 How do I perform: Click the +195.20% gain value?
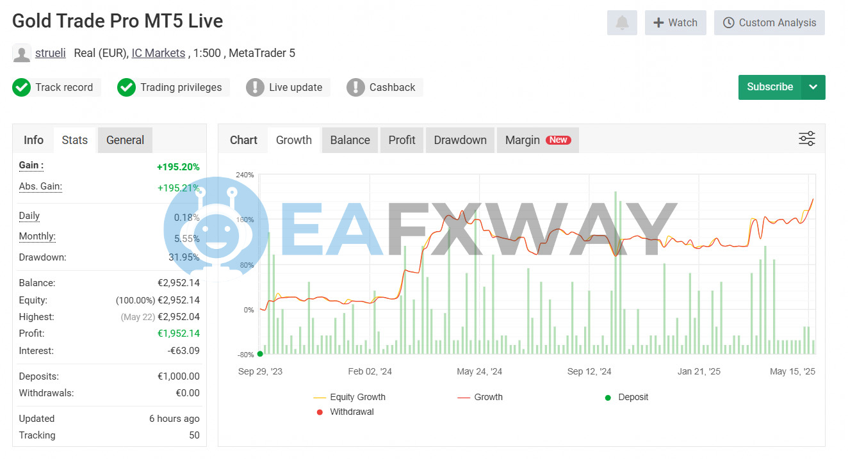[178, 167]
